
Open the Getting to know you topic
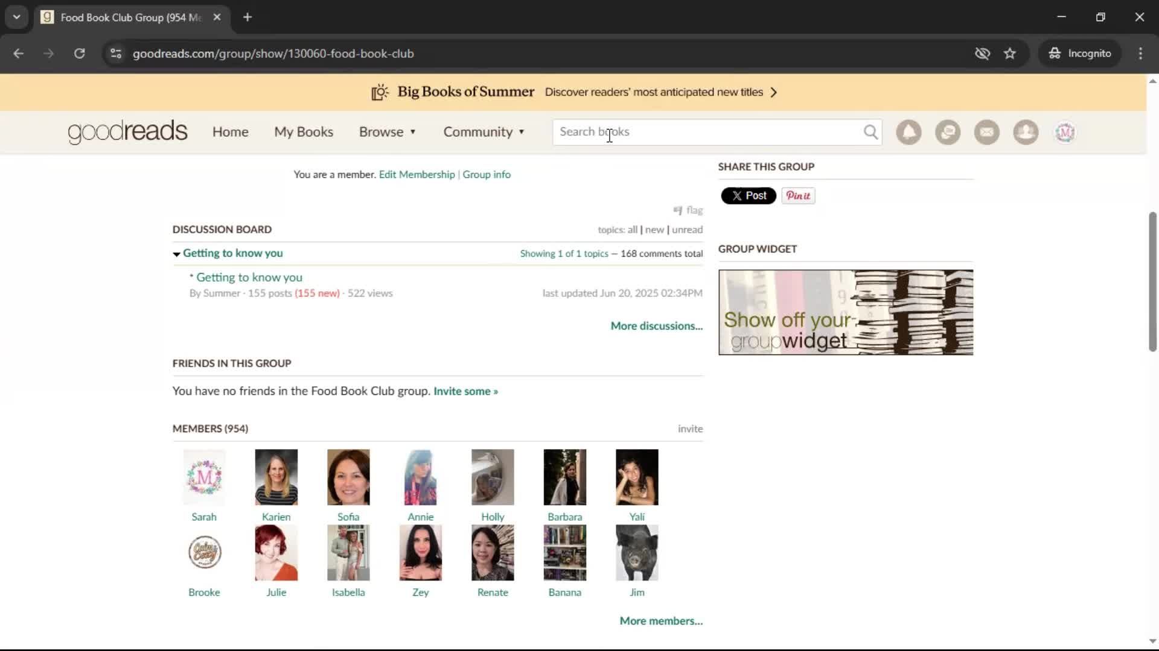point(249,277)
